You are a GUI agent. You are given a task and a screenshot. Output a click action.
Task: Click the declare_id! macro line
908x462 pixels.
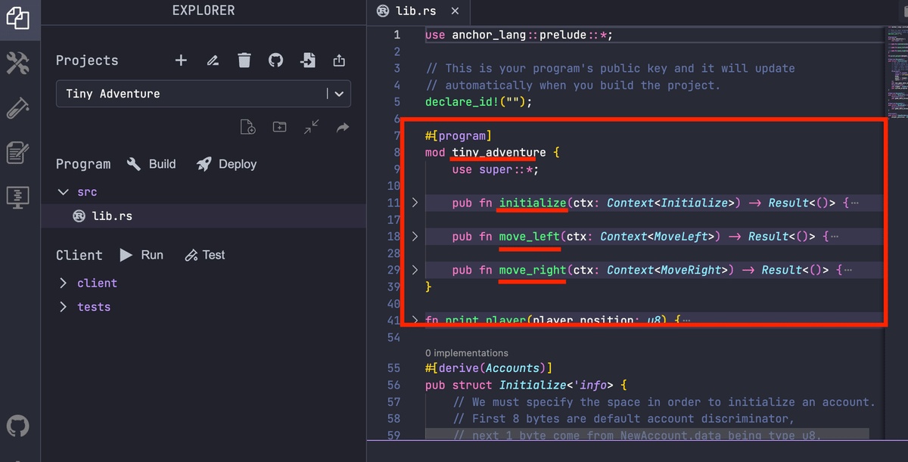479,102
